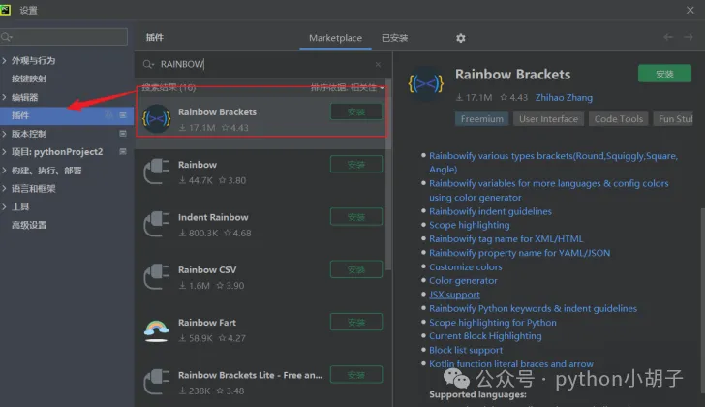
Task: Go forward with the right arrow
Action: (x=689, y=37)
